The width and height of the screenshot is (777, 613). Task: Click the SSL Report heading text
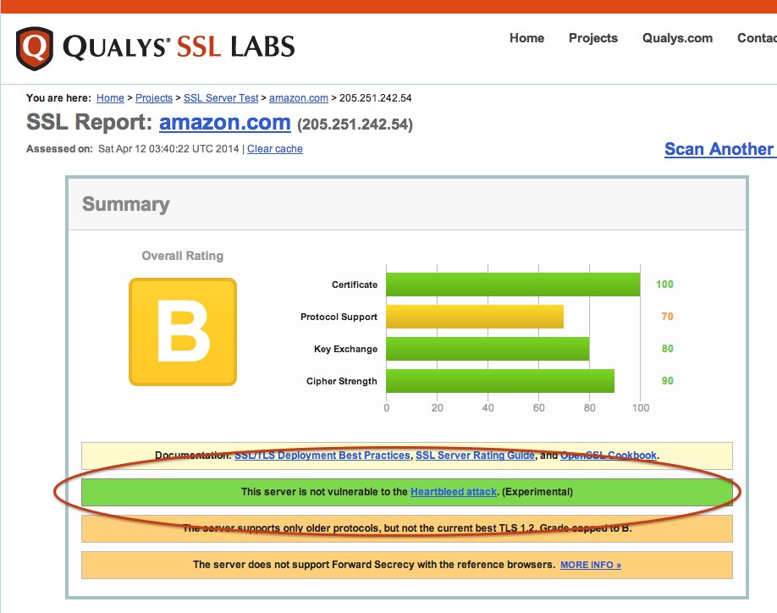[89, 123]
